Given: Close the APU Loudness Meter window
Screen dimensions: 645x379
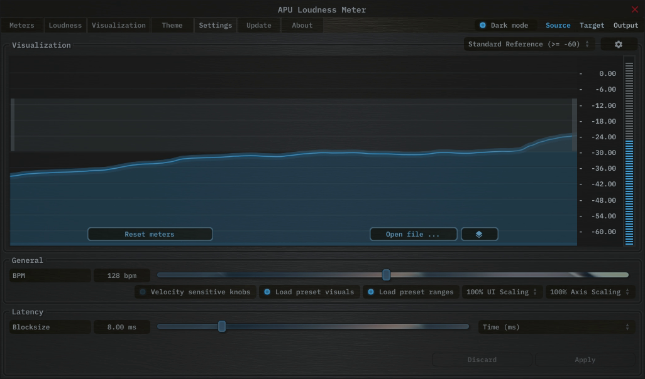Looking at the screenshot, I should click(634, 9).
